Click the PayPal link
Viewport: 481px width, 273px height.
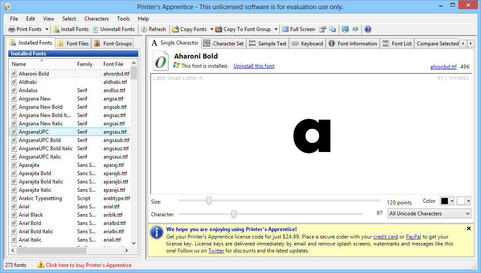click(413, 237)
